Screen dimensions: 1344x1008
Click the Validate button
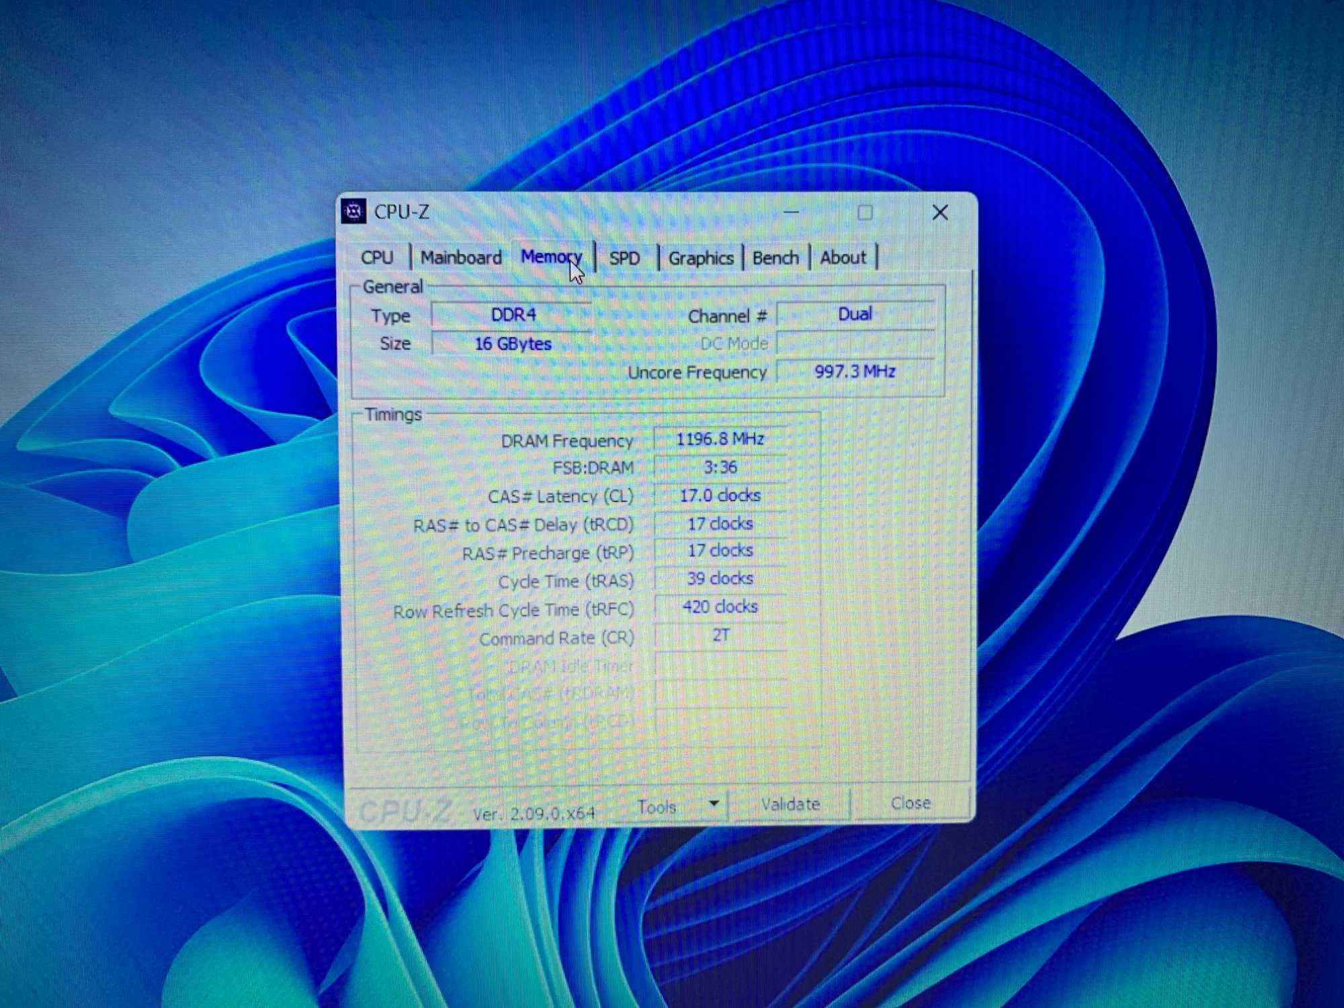tap(790, 804)
